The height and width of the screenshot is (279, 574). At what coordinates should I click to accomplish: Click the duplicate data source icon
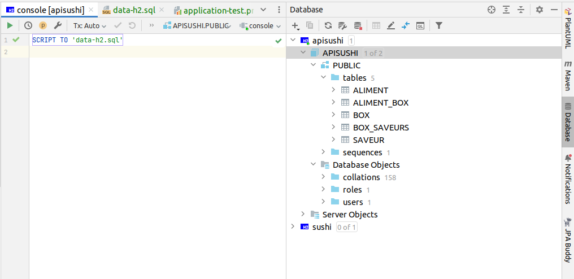[310, 25]
